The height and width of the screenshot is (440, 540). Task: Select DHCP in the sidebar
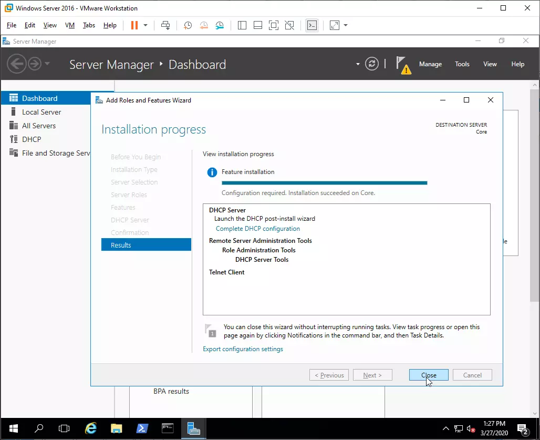pyautogui.click(x=46, y=139)
